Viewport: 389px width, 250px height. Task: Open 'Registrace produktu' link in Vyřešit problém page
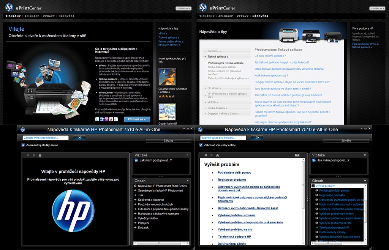(232, 180)
